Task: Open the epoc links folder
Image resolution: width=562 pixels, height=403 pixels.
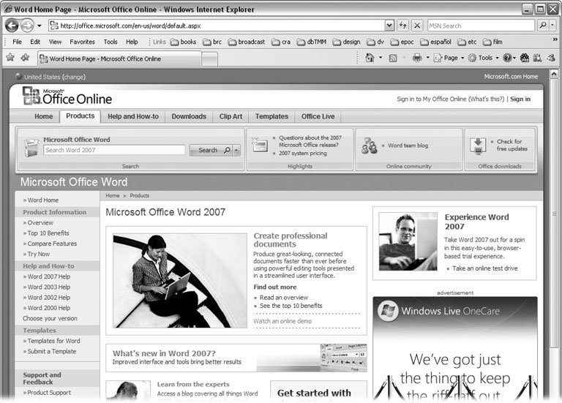Action: point(402,42)
